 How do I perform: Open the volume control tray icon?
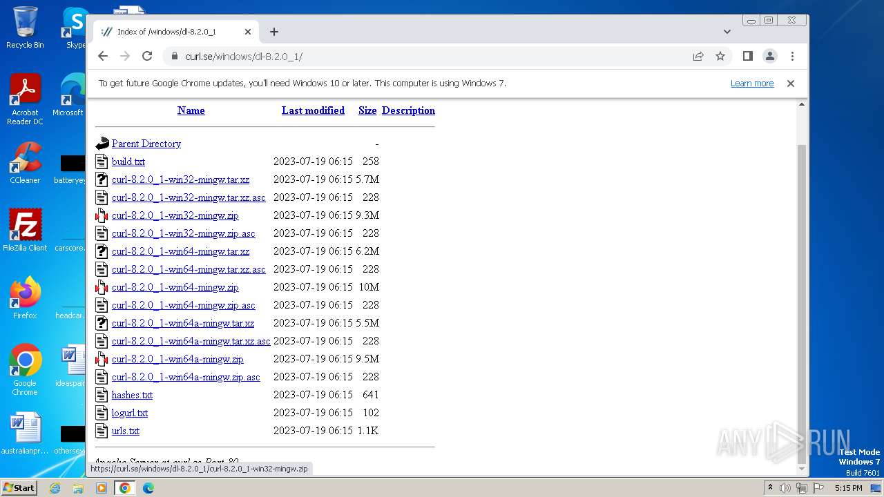pyautogui.click(x=785, y=488)
